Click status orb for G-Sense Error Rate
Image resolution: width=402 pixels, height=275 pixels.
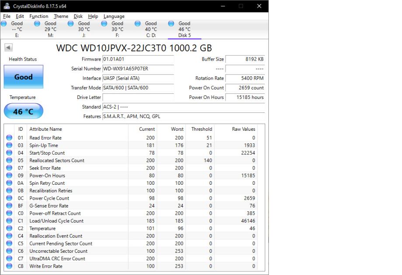[9, 205]
